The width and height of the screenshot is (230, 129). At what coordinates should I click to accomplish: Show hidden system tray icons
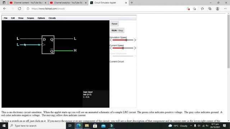(x=191, y=126)
